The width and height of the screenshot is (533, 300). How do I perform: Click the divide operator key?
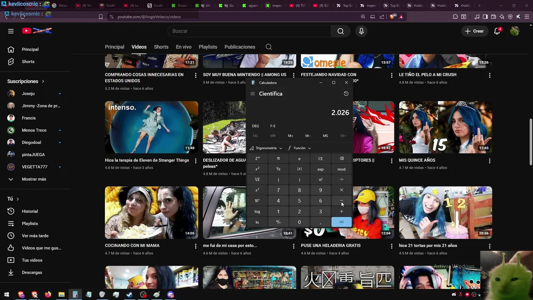click(x=341, y=180)
